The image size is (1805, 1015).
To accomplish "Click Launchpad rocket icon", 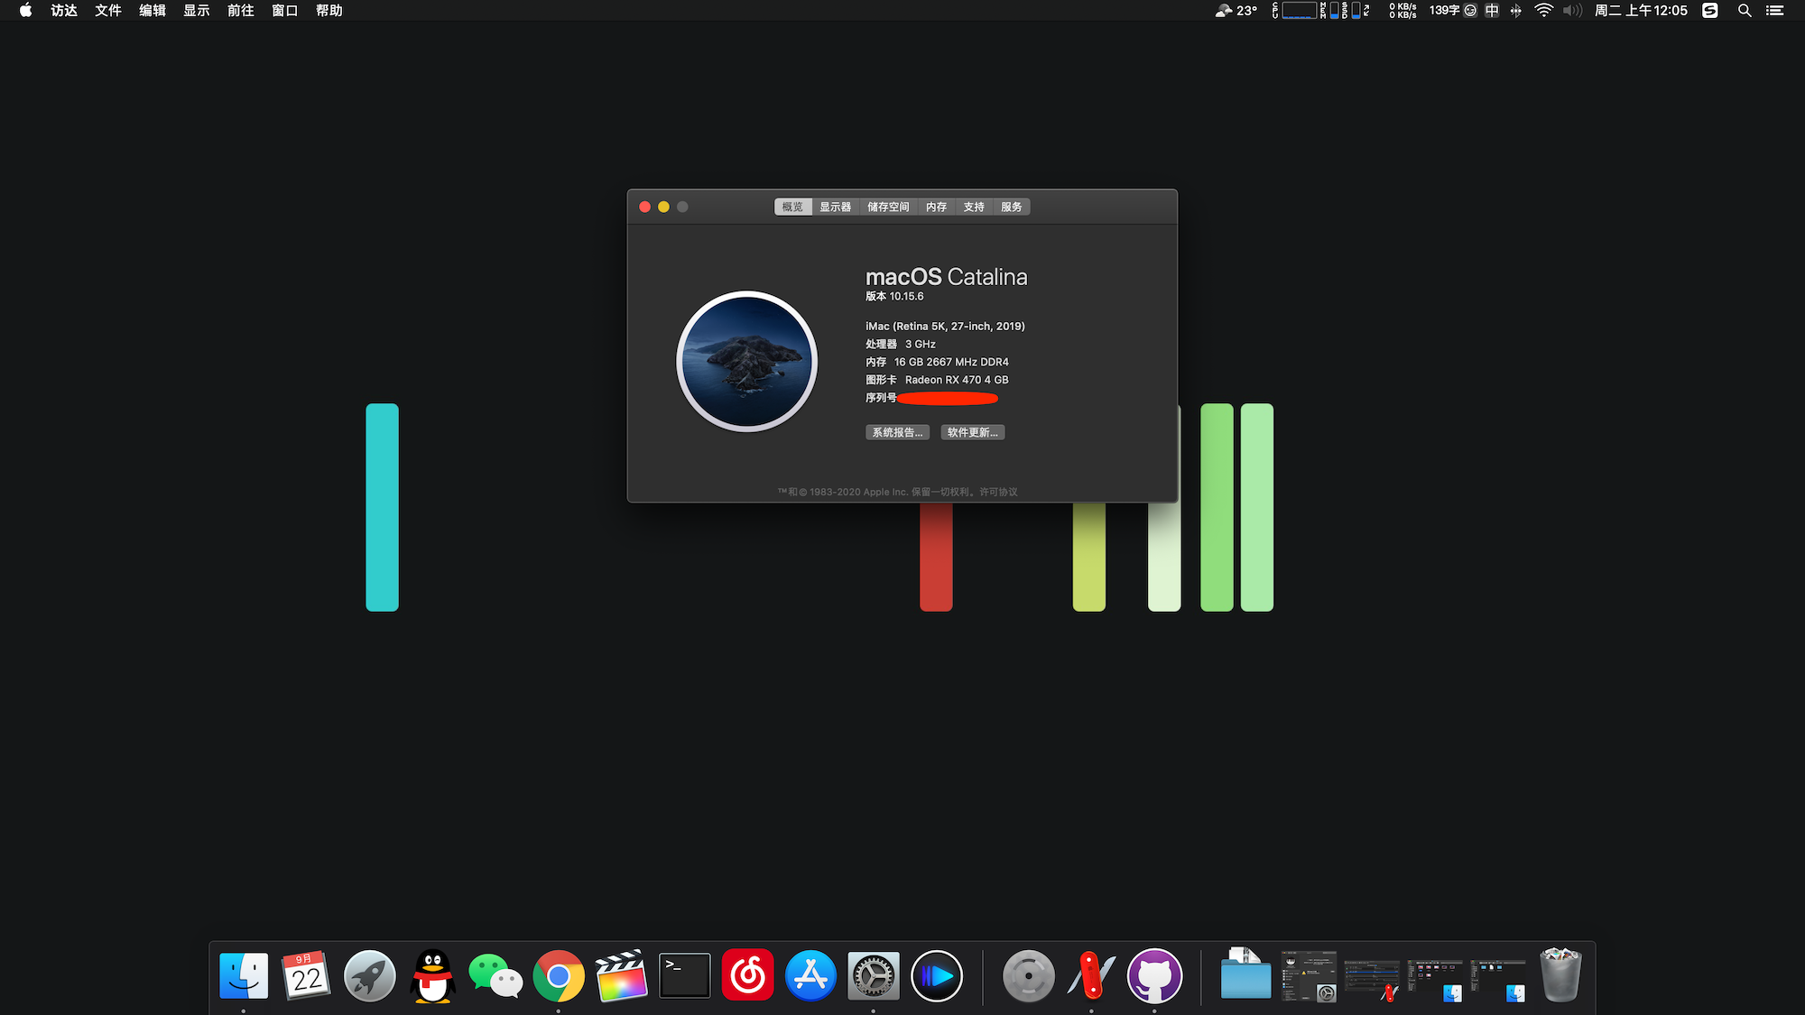I will click(x=369, y=976).
